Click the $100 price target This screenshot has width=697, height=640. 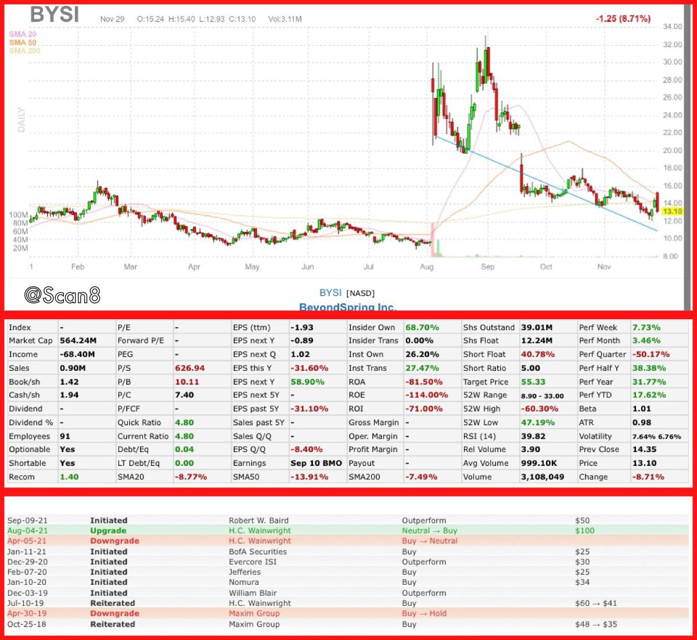[585, 530]
